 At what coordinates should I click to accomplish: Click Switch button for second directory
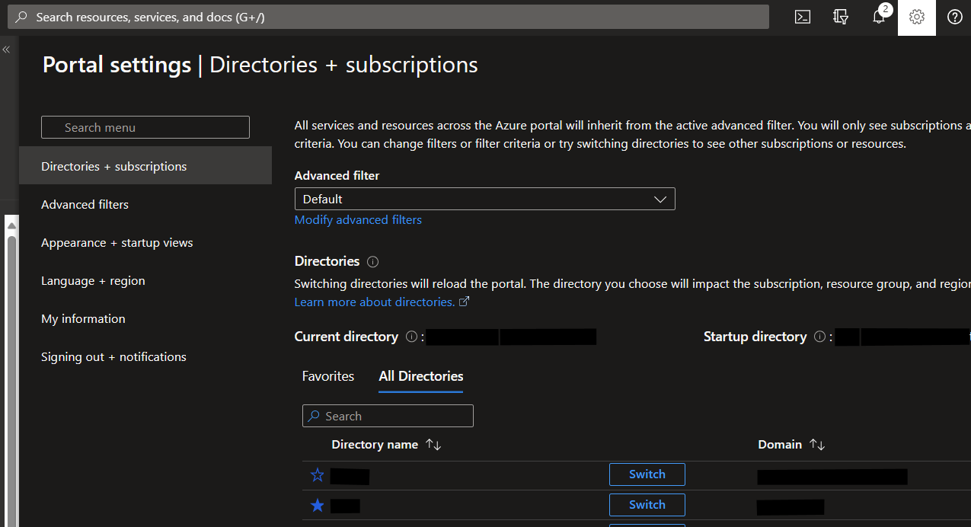[x=647, y=505]
